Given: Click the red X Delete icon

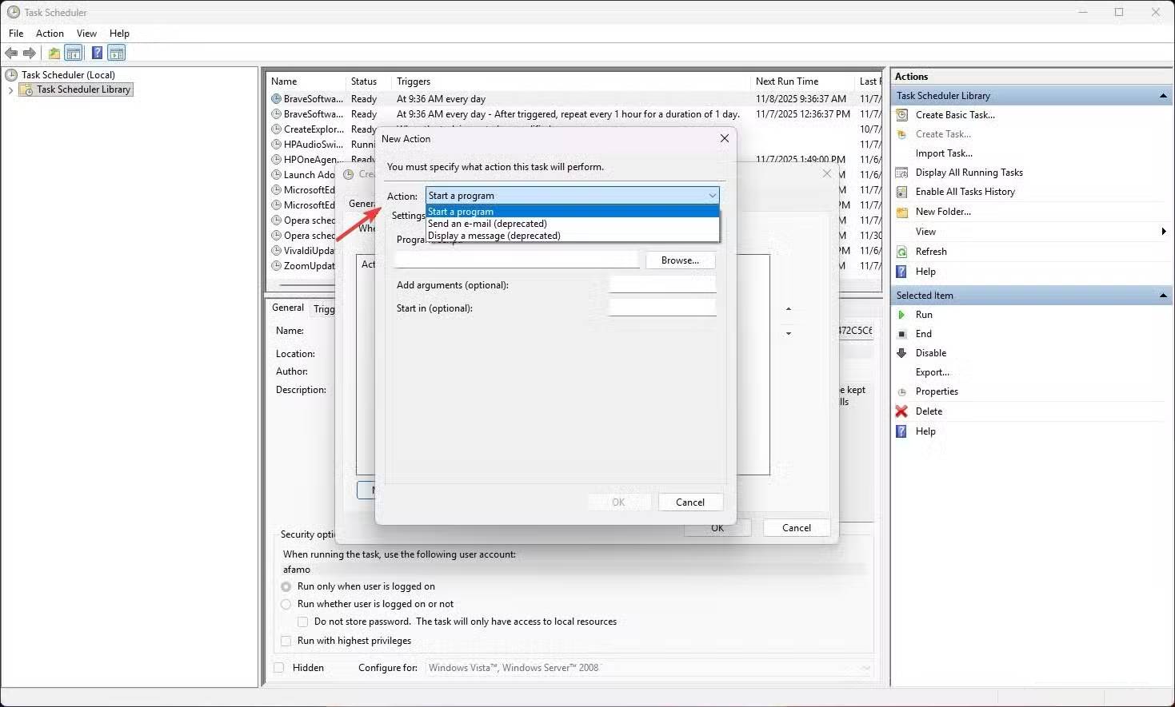Looking at the screenshot, I should point(901,411).
